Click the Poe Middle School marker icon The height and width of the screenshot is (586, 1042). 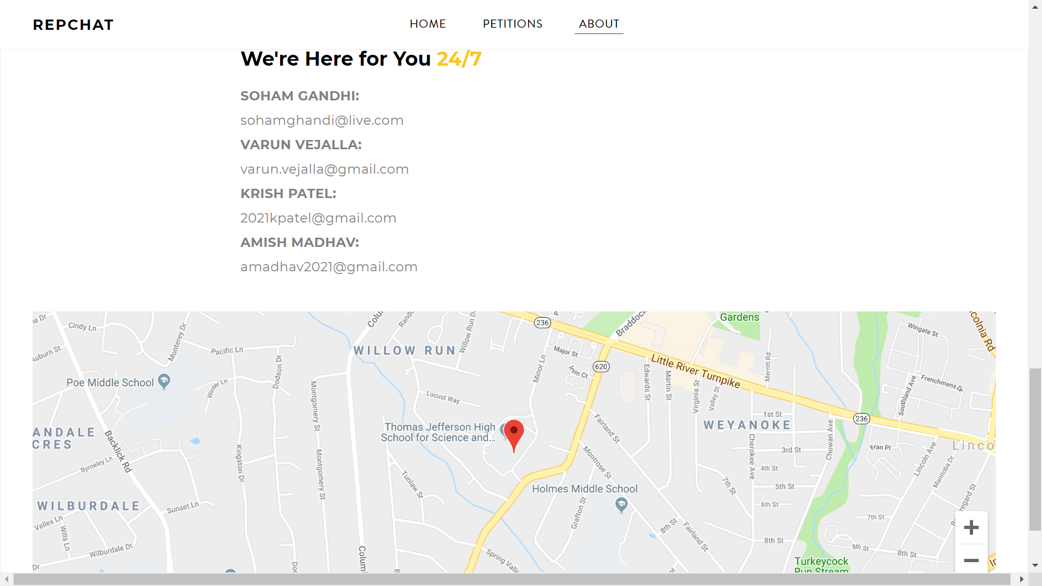[x=164, y=381]
